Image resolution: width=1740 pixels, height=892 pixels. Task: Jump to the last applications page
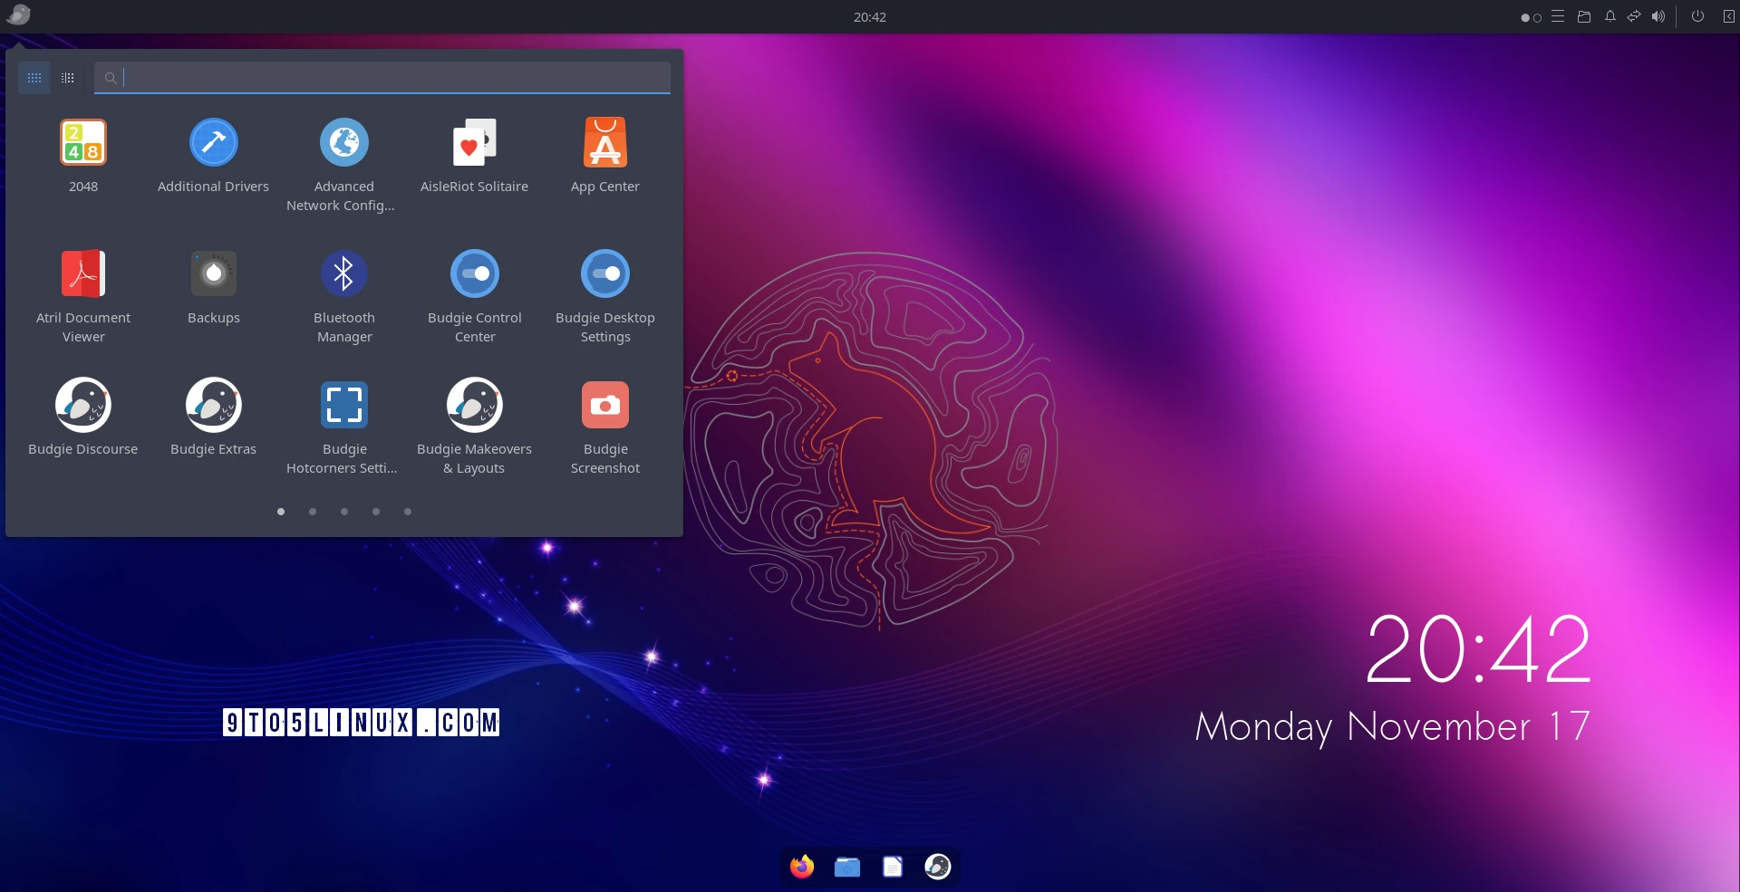pyautogui.click(x=408, y=512)
